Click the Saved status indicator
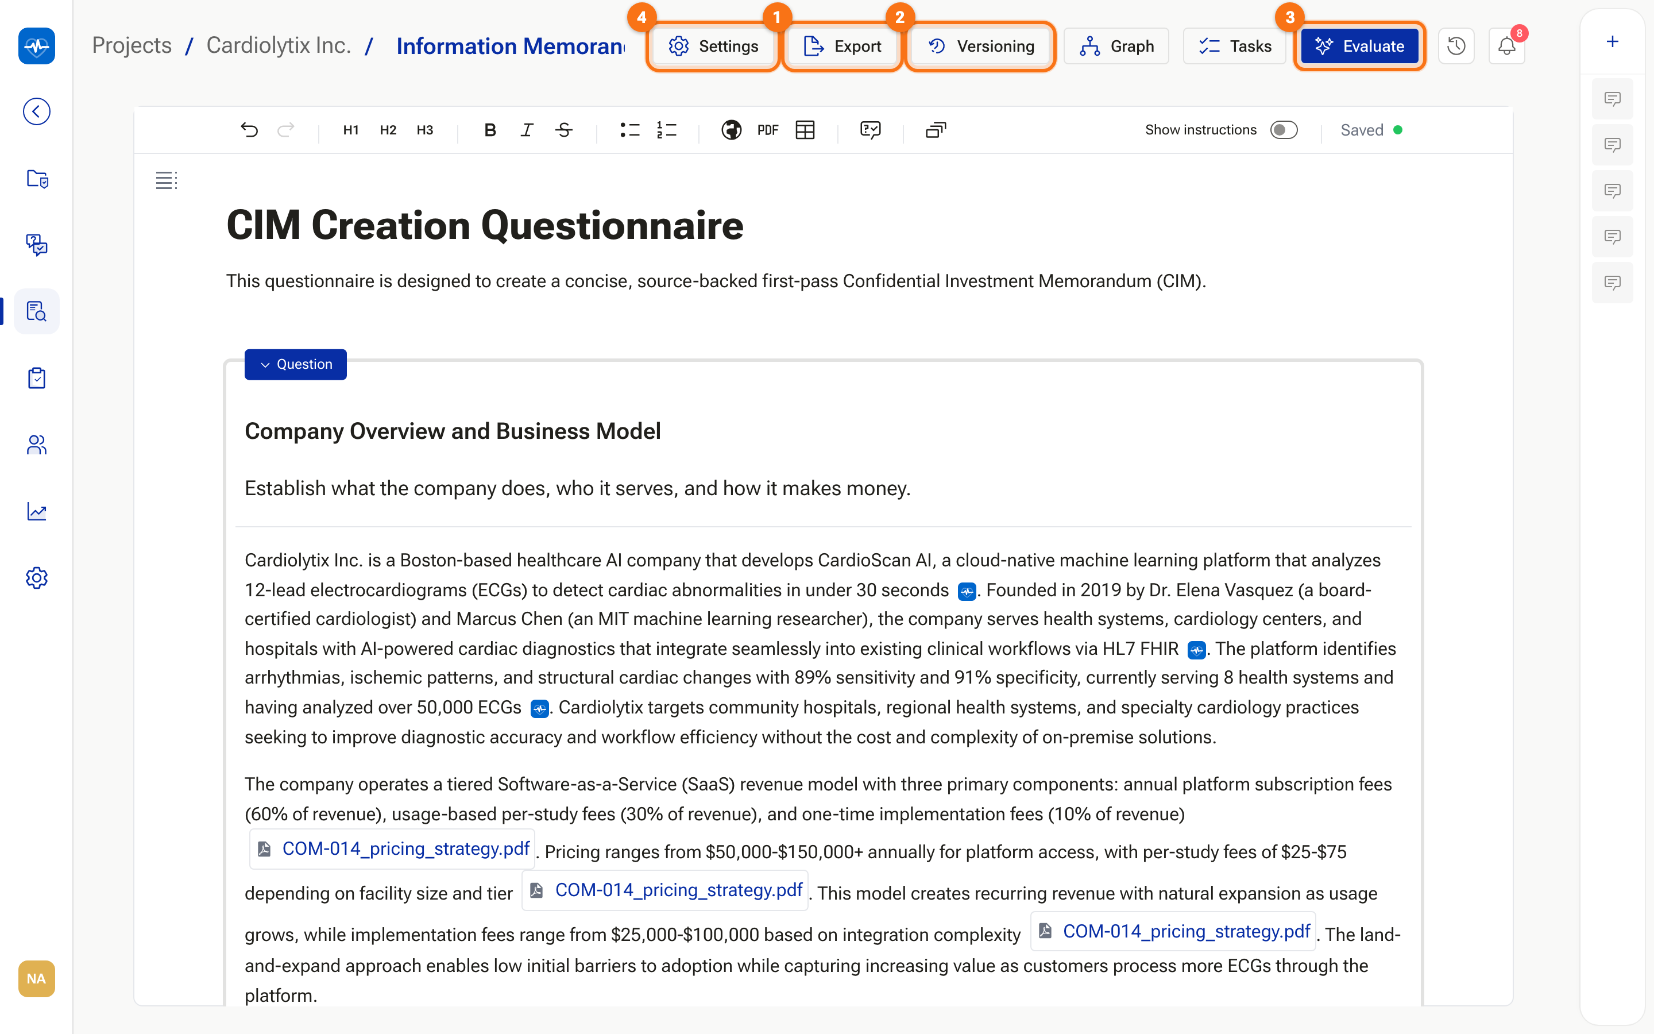Image resolution: width=1654 pixels, height=1034 pixels. (1371, 130)
